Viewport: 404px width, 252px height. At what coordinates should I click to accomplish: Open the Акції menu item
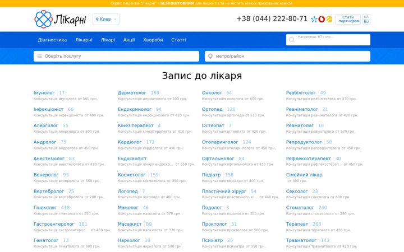(x=129, y=40)
